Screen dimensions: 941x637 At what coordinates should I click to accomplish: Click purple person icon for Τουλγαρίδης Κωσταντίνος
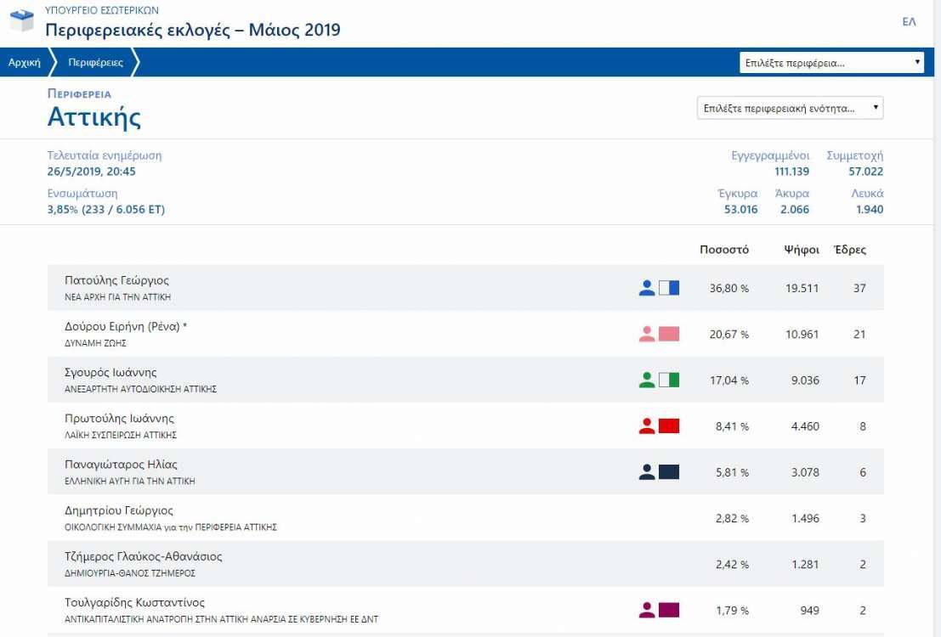click(x=647, y=610)
